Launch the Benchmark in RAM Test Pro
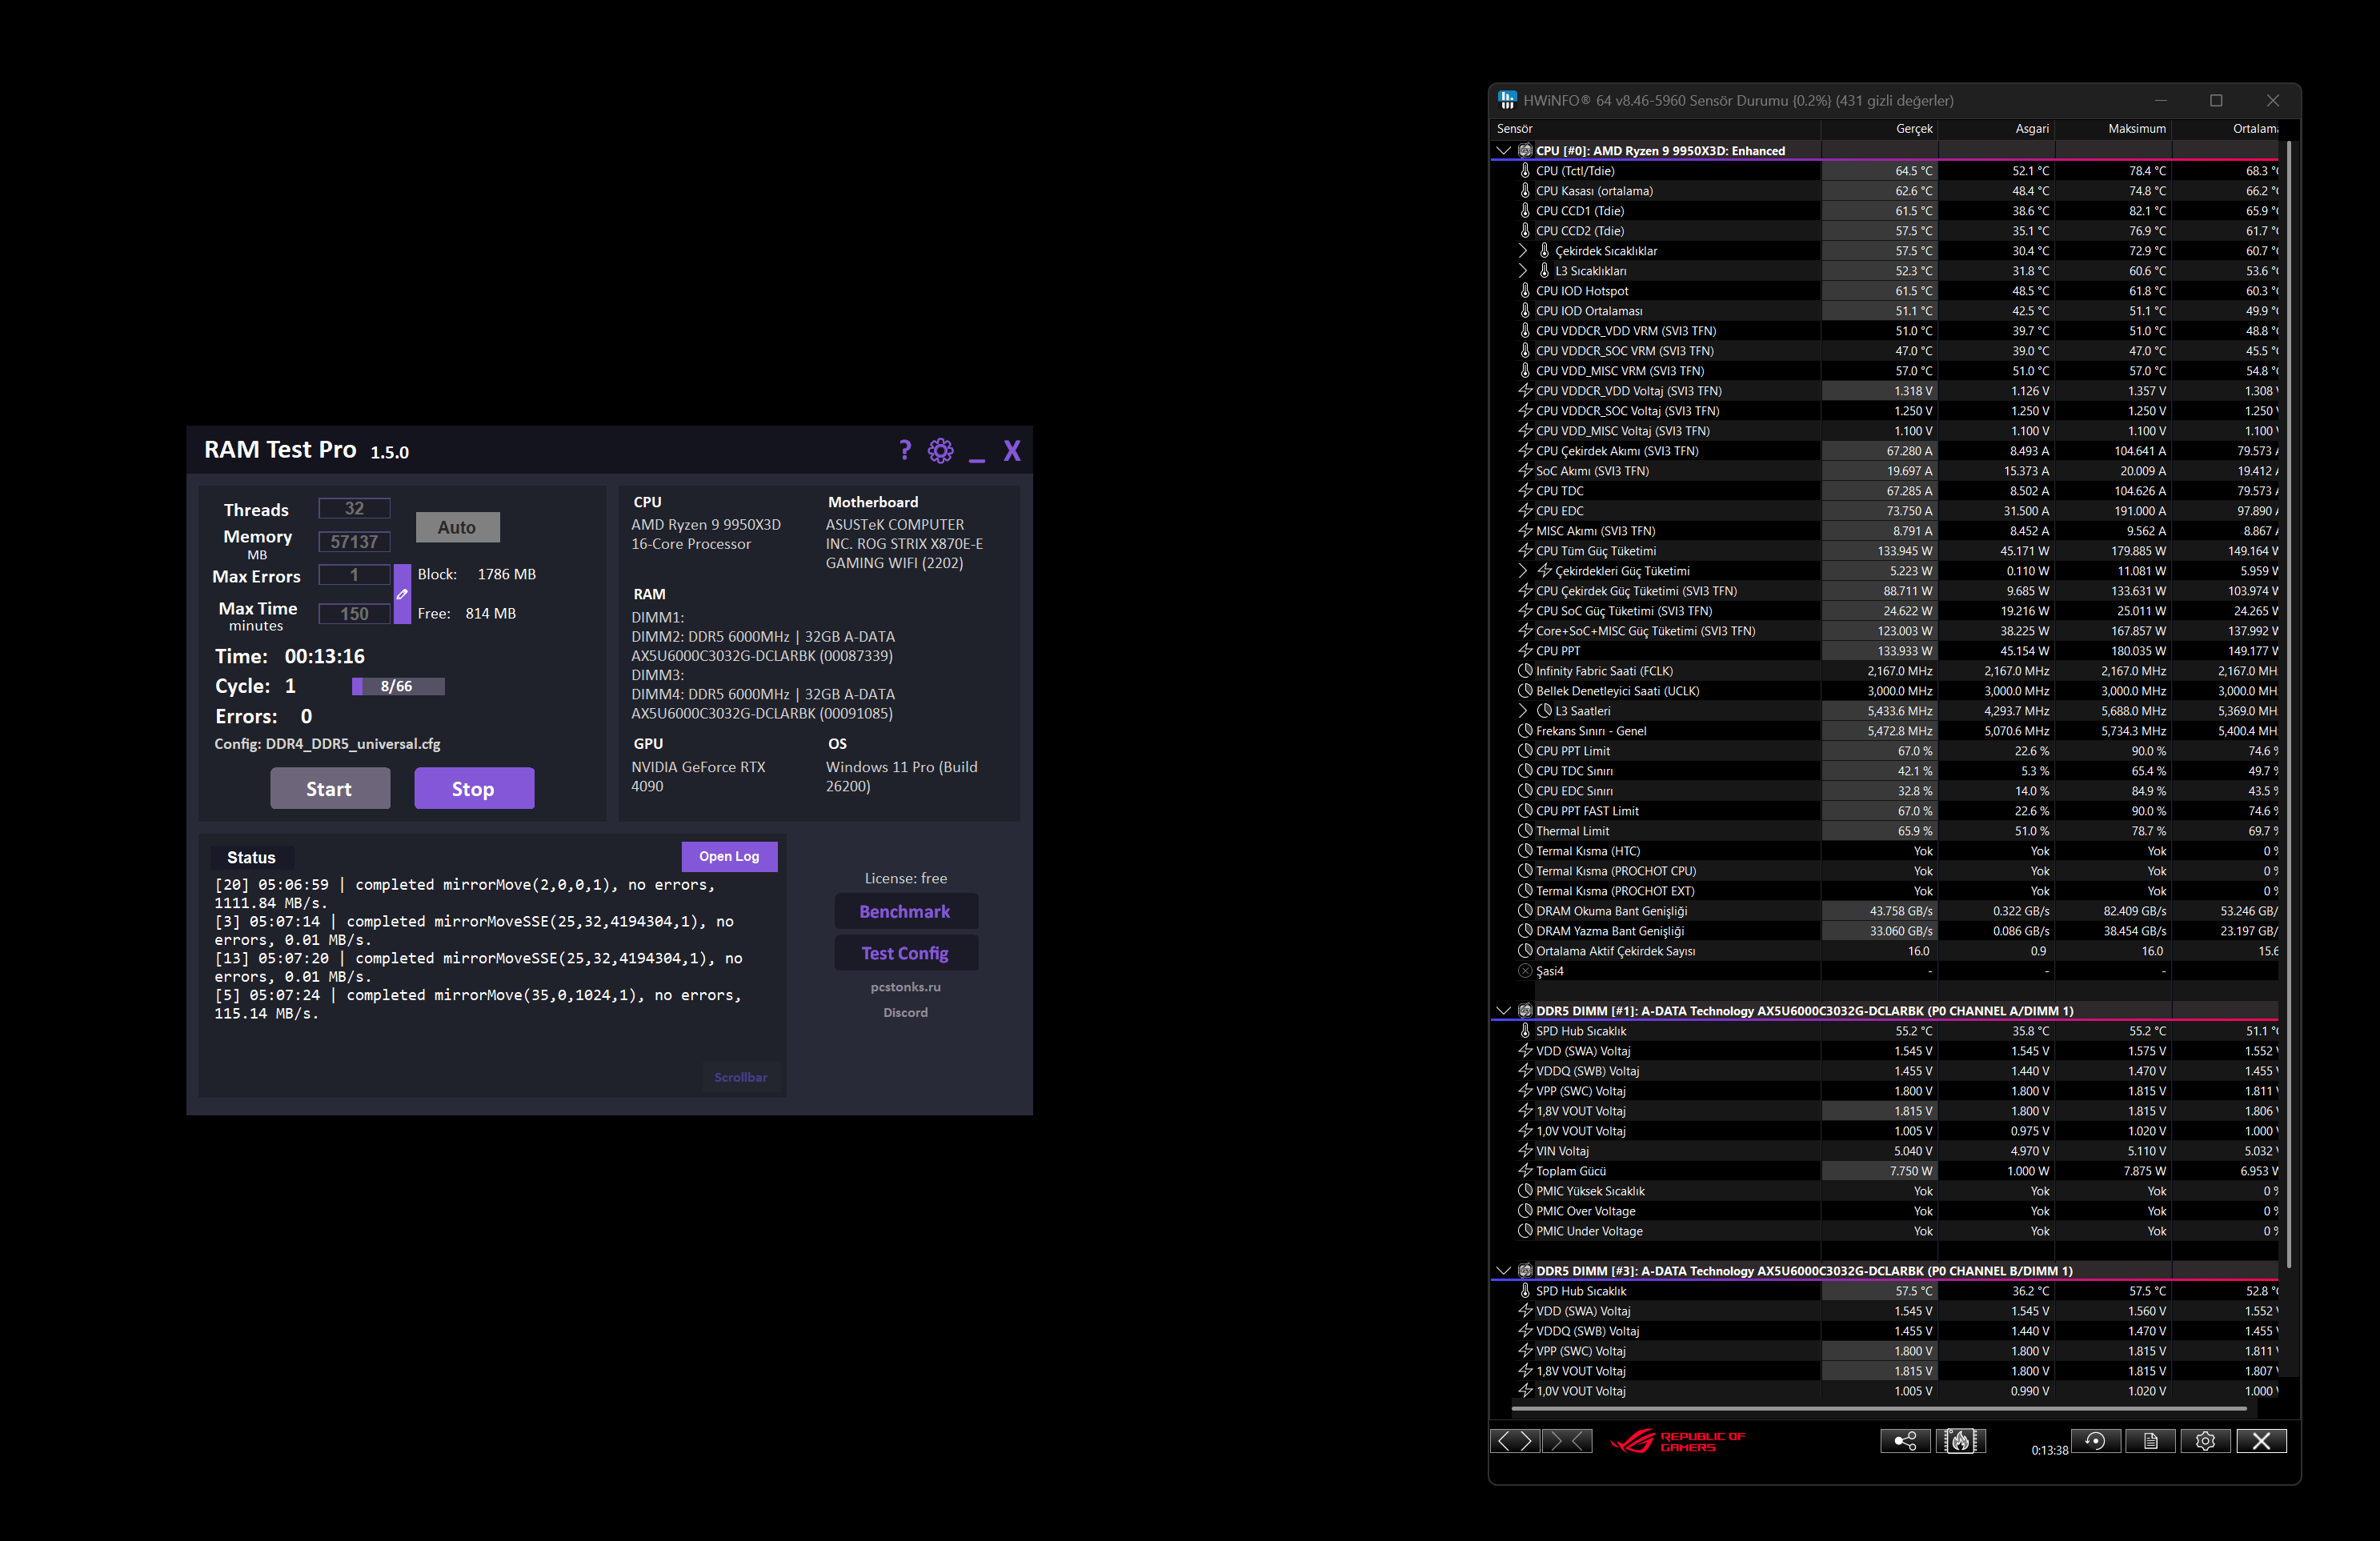The image size is (2380, 1541). click(905, 911)
